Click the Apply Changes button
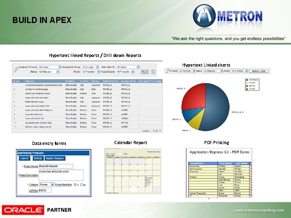This screenshot has height=218, width=291. pos(55,158)
